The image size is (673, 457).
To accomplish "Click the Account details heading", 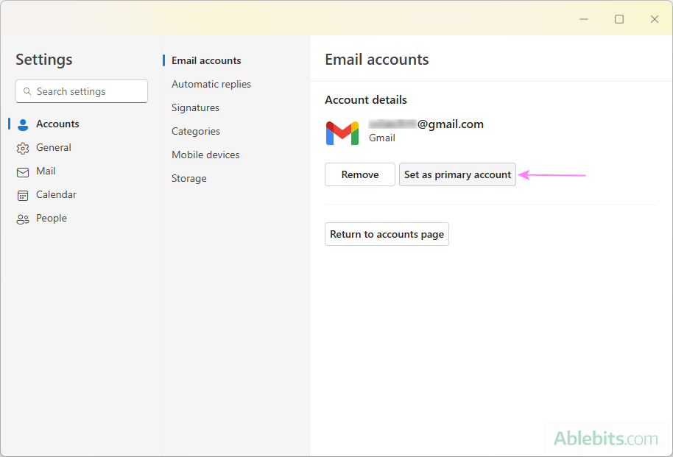I will 366,100.
